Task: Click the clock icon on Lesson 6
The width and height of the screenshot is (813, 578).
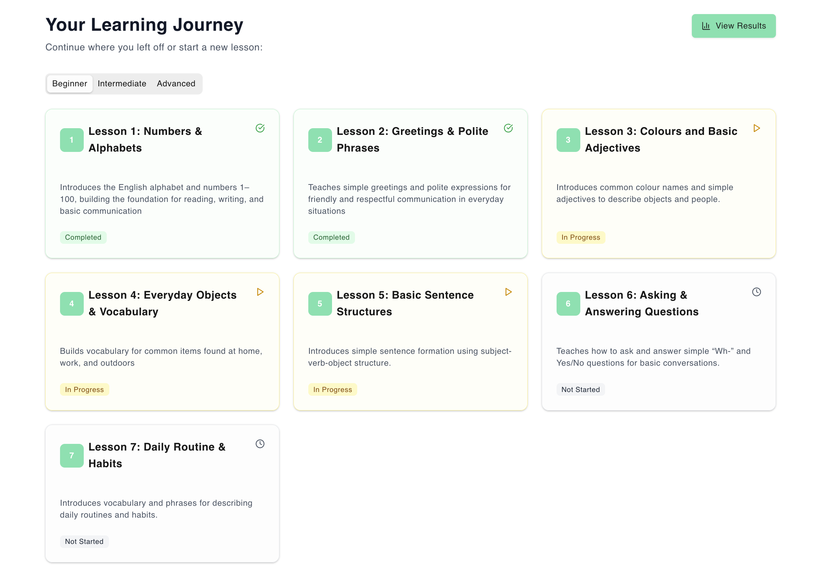Action: click(x=757, y=292)
